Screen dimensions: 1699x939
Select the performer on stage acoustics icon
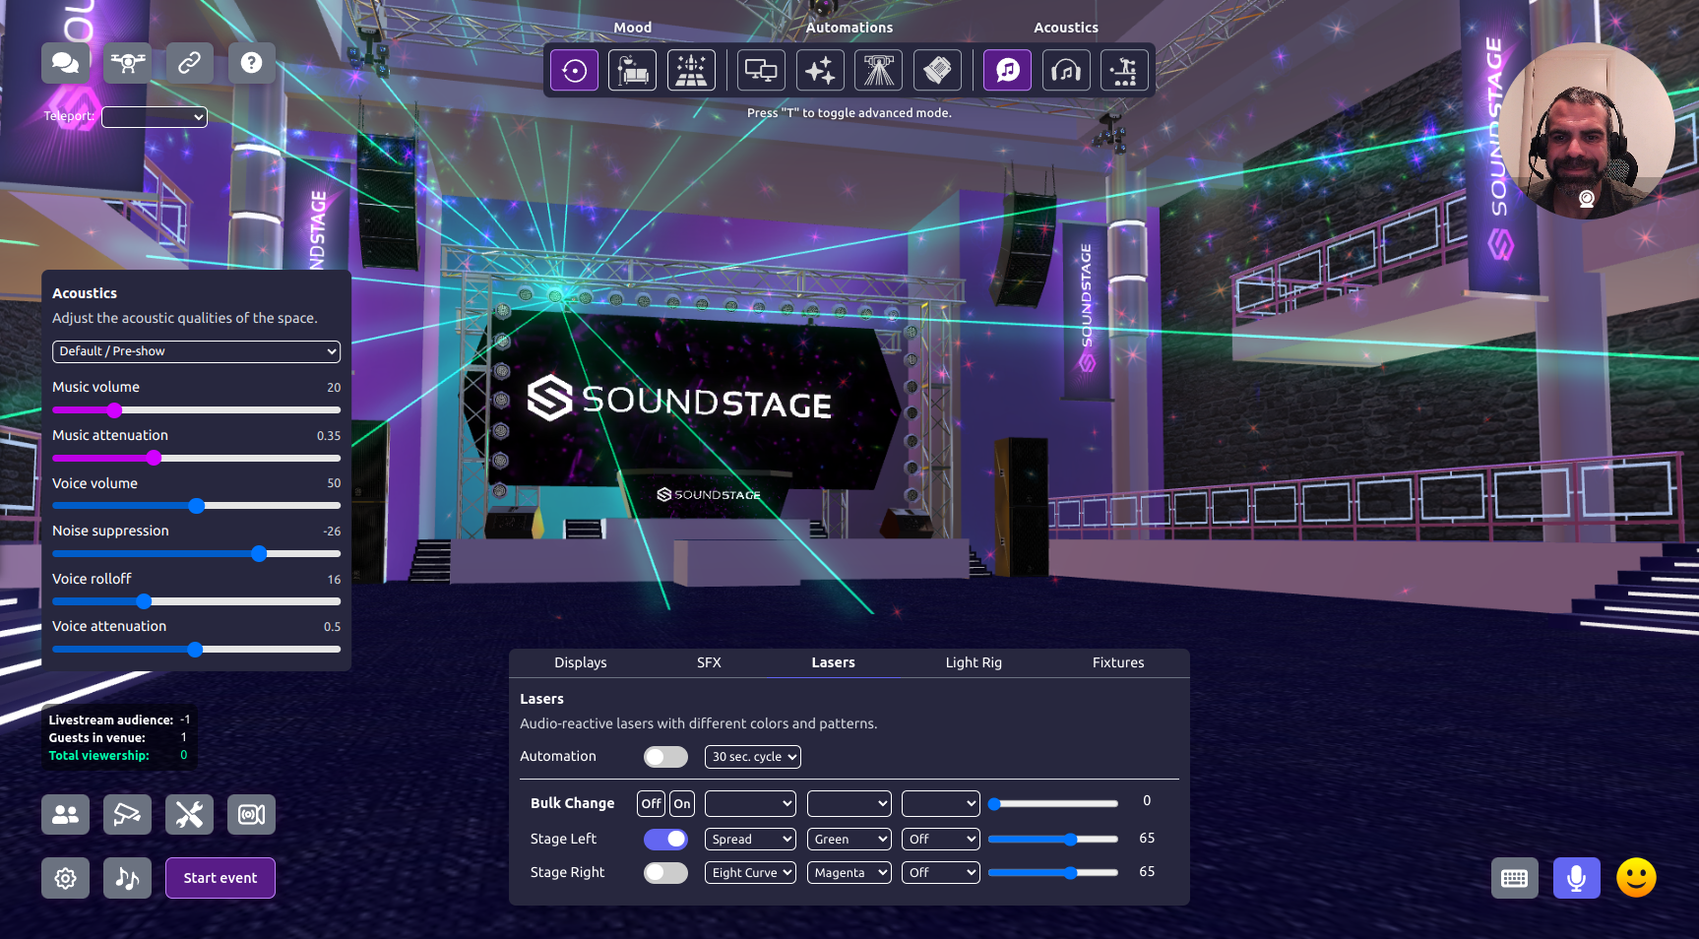(x=1124, y=70)
